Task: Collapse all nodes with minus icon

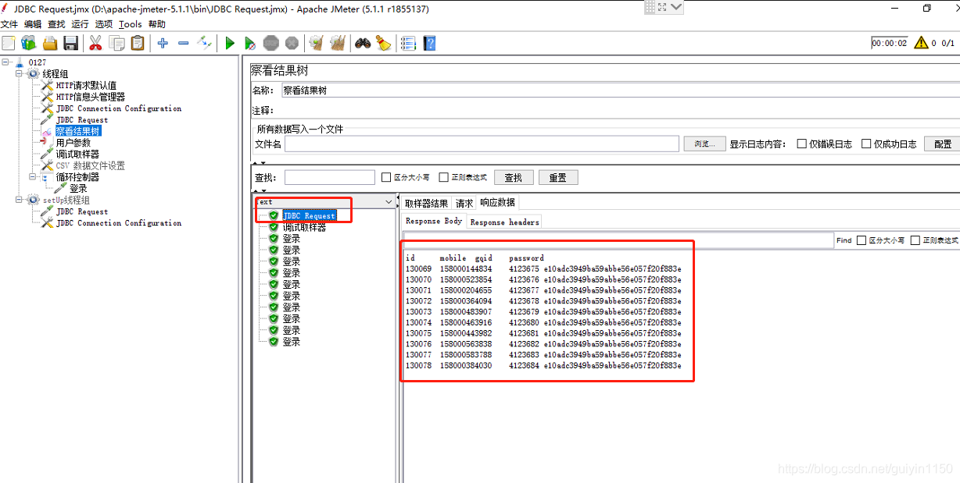Action: pyautogui.click(x=183, y=43)
